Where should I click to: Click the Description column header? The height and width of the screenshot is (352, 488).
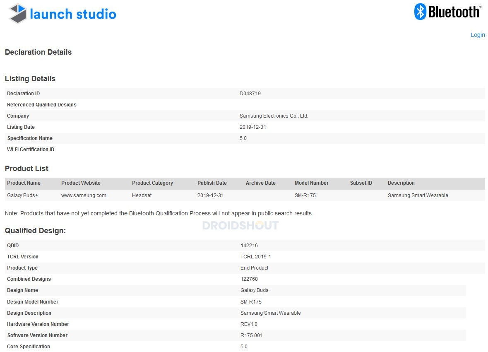pos(401,183)
